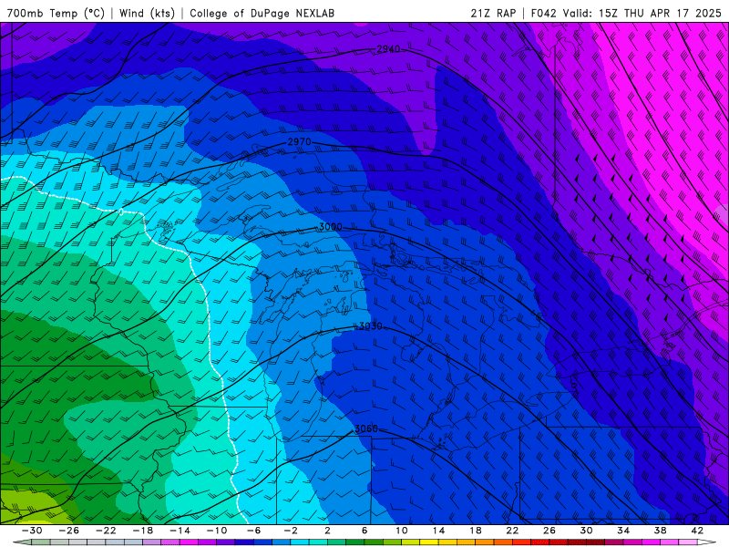729x547 pixels.
Task: Click the -26 colorbar tick label
Action: 69,531
